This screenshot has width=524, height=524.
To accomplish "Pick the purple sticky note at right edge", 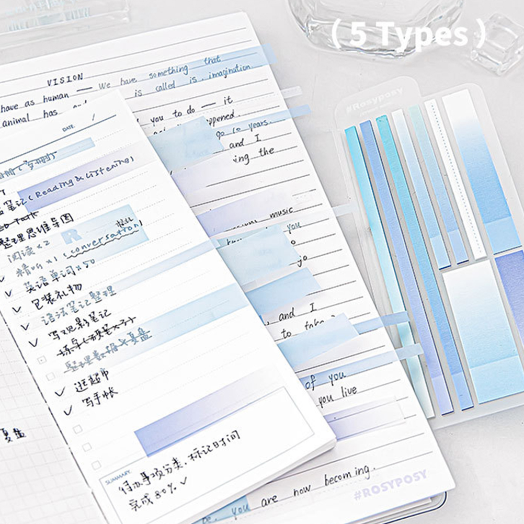I will click(510, 293).
